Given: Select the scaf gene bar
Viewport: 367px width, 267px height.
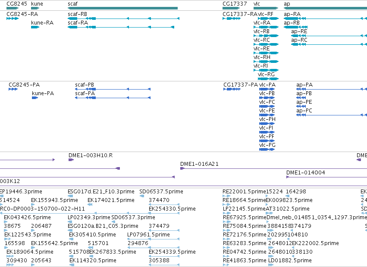Looking at the screenshot, I should (122, 8).
